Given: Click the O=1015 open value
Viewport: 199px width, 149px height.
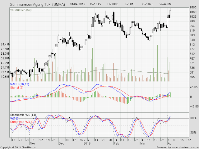Looking at the screenshot, I should (x=95, y=4).
